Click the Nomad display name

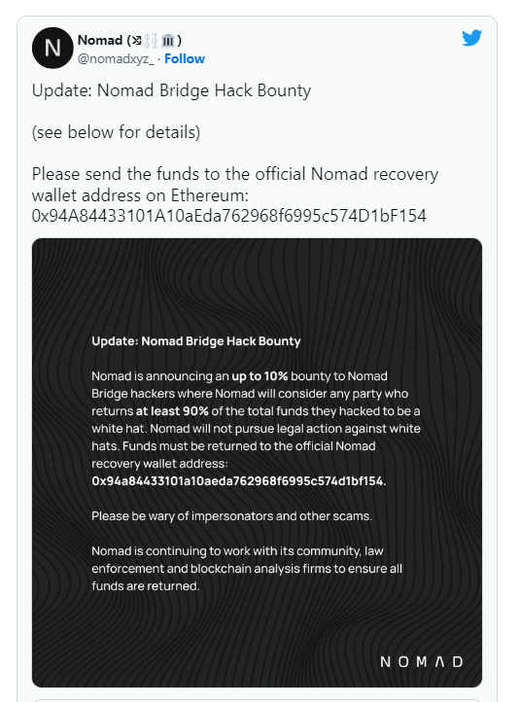(100, 40)
